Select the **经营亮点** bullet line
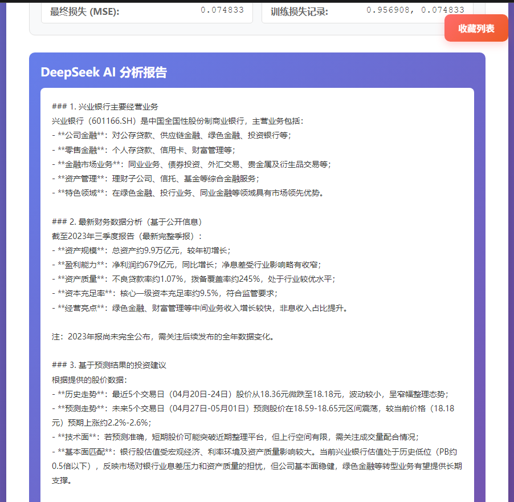 point(200,308)
